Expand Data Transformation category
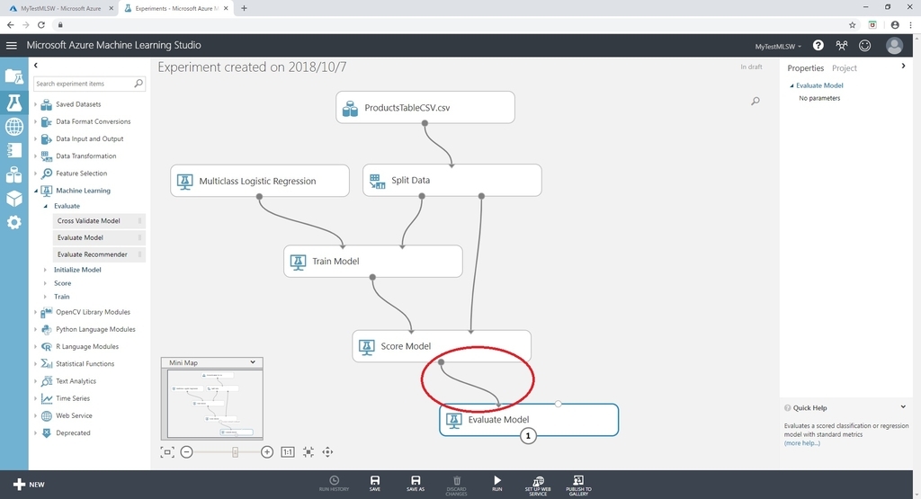This screenshot has height=499, width=921. click(35, 156)
